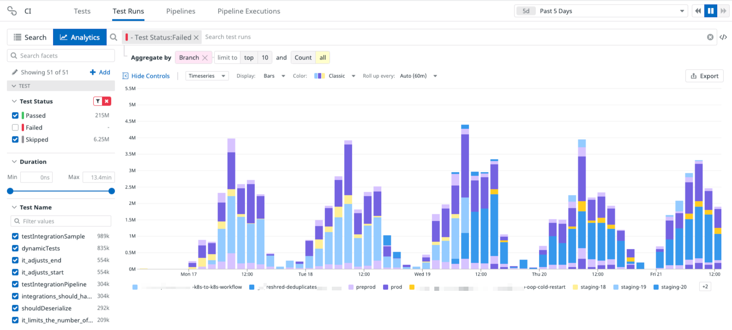The width and height of the screenshot is (732, 330).
Task: Click the pause button in time controls
Action: click(x=711, y=11)
